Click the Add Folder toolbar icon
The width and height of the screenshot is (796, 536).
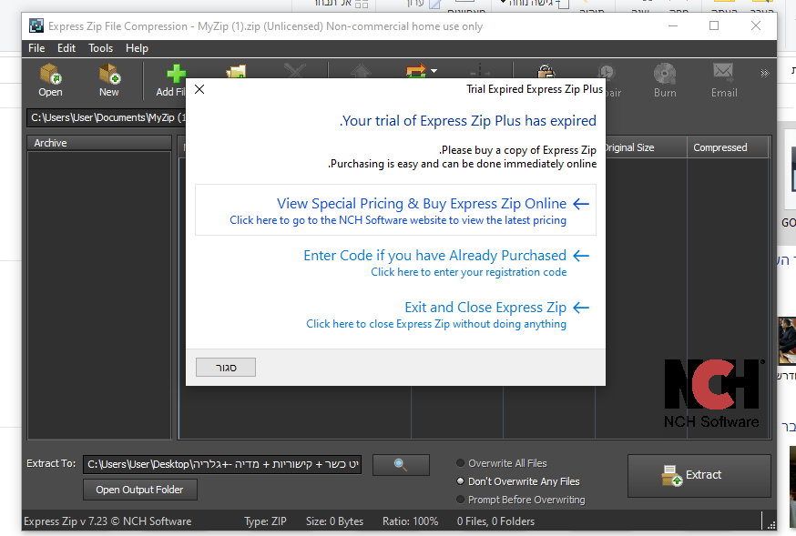(236, 70)
